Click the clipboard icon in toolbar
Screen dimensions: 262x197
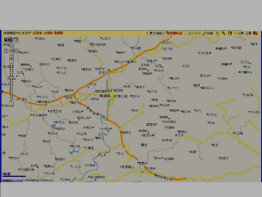[230, 33]
